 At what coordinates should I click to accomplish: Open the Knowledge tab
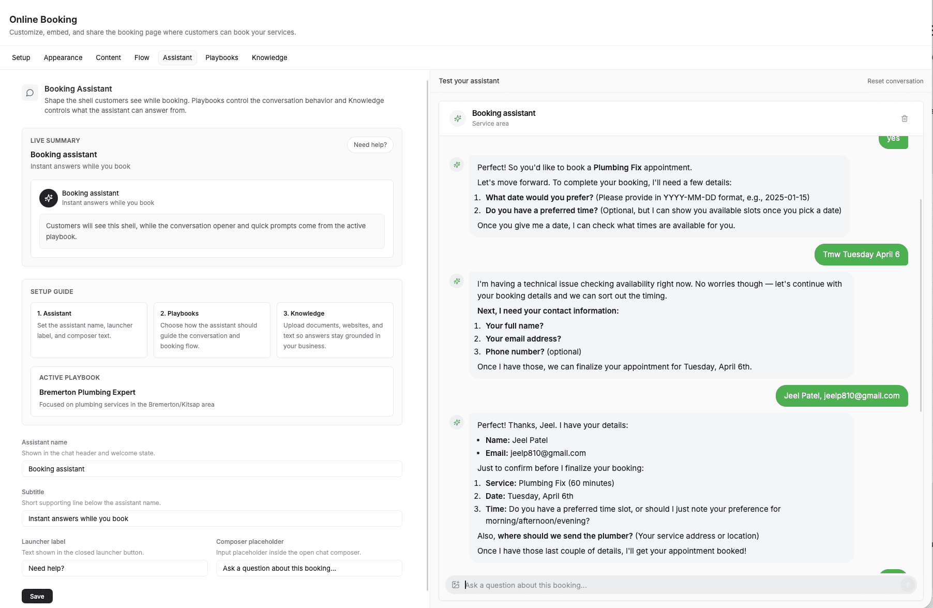pos(269,57)
